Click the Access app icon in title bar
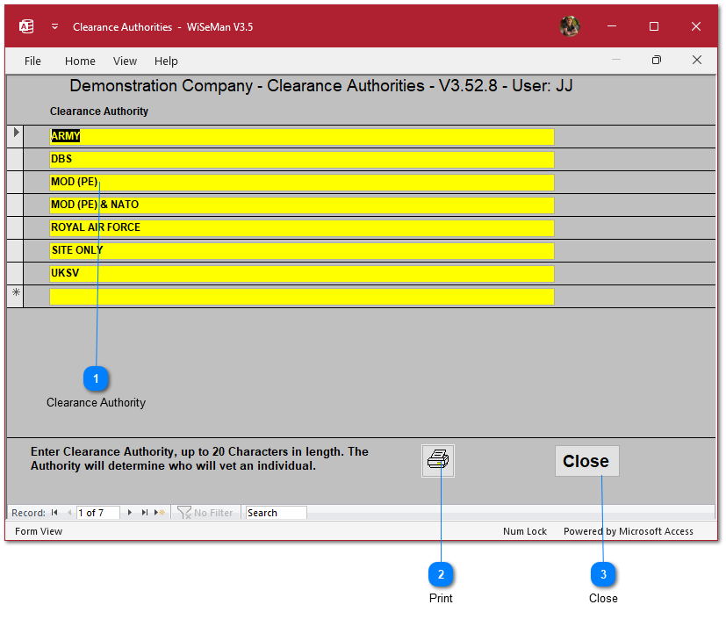This screenshot has width=726, height=619. click(26, 26)
